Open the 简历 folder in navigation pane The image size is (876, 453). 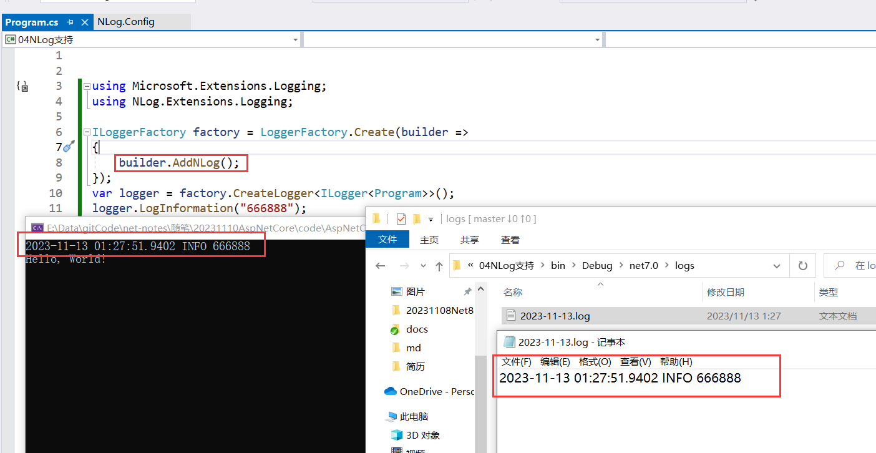(x=416, y=366)
